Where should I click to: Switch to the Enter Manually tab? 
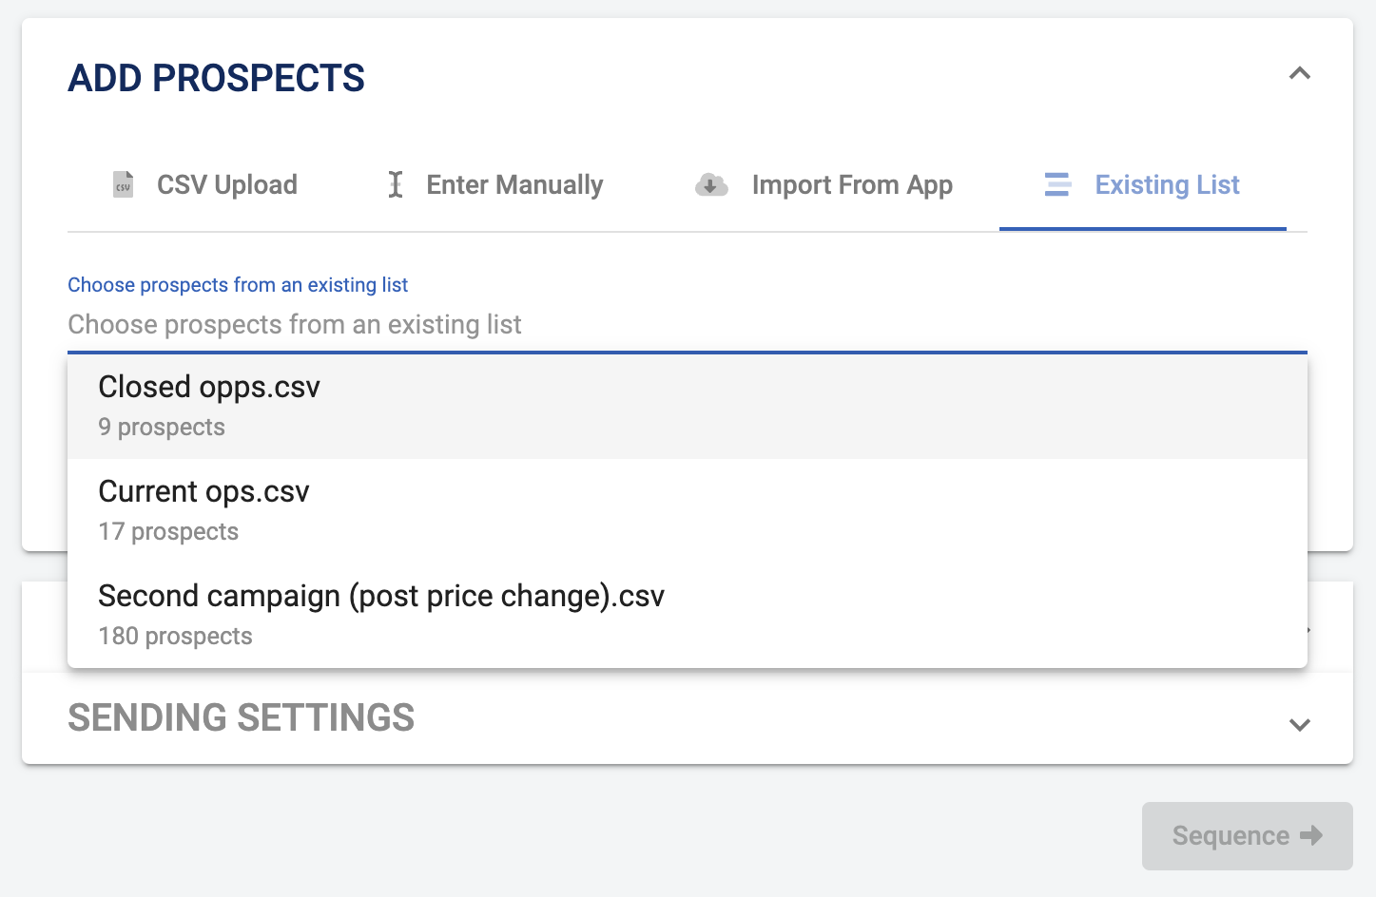coord(514,184)
